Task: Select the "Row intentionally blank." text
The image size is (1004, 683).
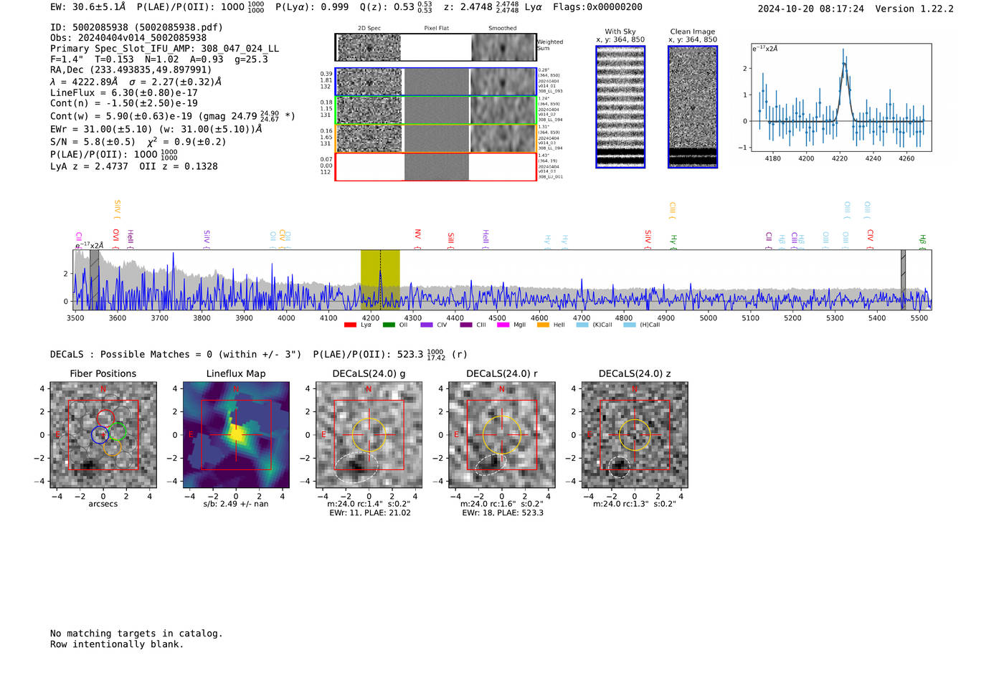Action: (x=117, y=644)
